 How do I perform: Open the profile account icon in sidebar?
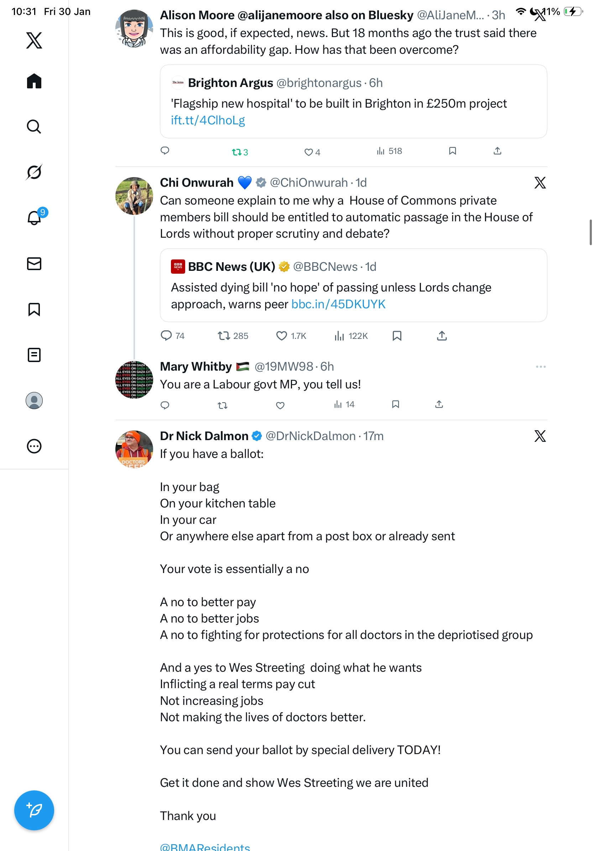click(34, 401)
